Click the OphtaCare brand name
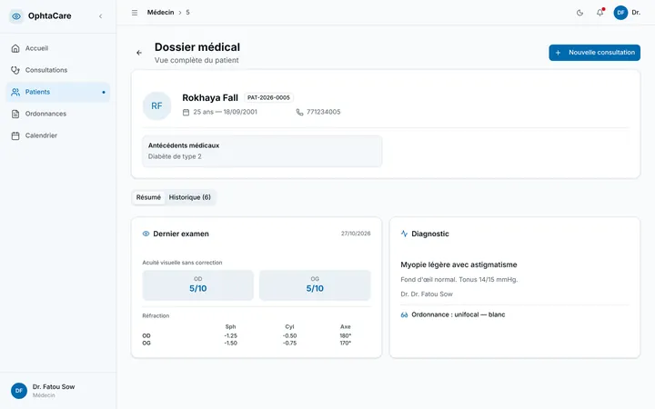This screenshot has width=655, height=409. coord(50,15)
